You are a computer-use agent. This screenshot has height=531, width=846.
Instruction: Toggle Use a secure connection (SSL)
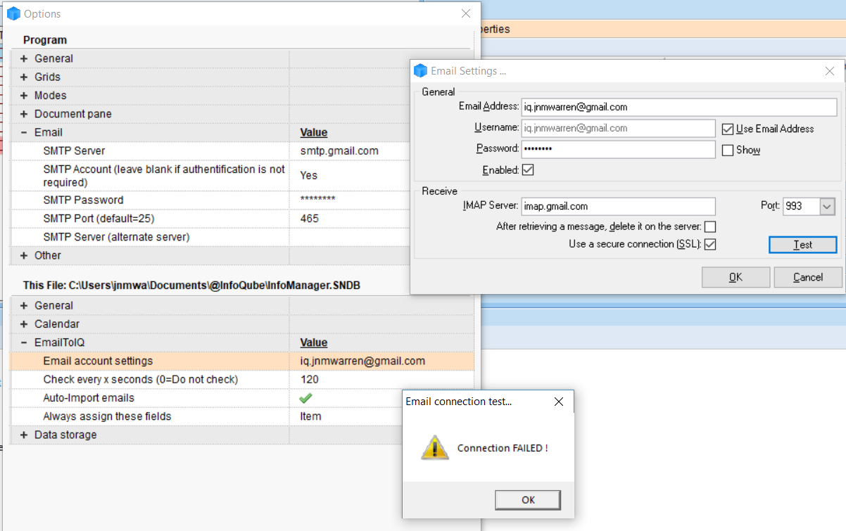click(x=710, y=244)
